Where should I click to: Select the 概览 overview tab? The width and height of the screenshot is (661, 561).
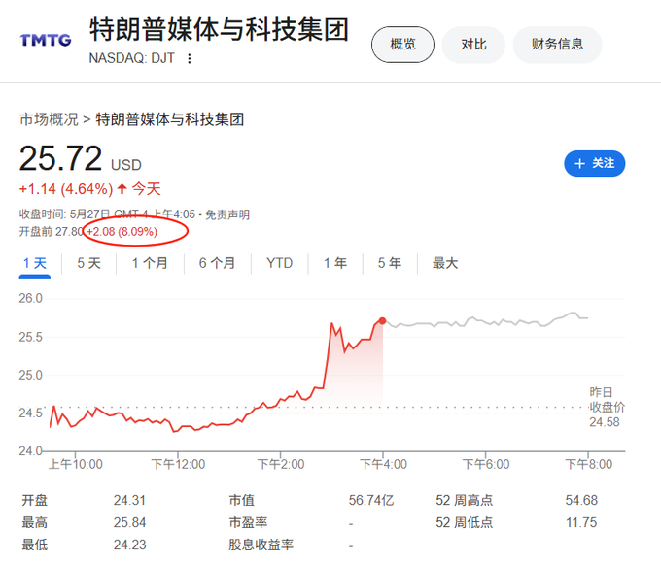pos(402,45)
